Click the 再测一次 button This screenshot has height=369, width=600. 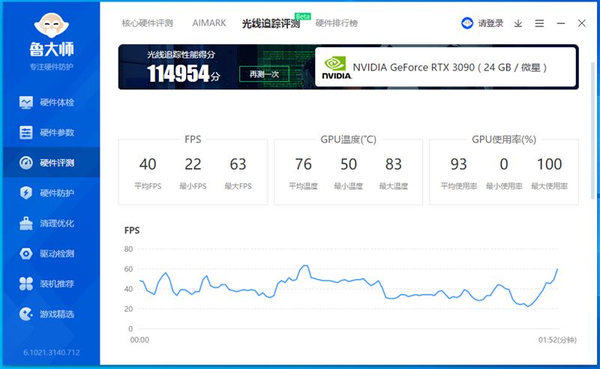264,74
